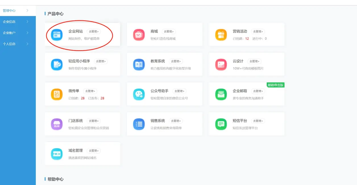The image size is (357, 185).
Task: Click description 短信发送管理平台
Action: pyautogui.click(x=245, y=128)
